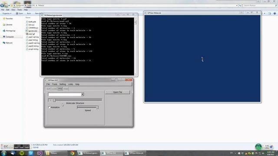The width and height of the screenshot is (278, 156).
Task: Click the green circular tray widget
Action: coord(258,146)
